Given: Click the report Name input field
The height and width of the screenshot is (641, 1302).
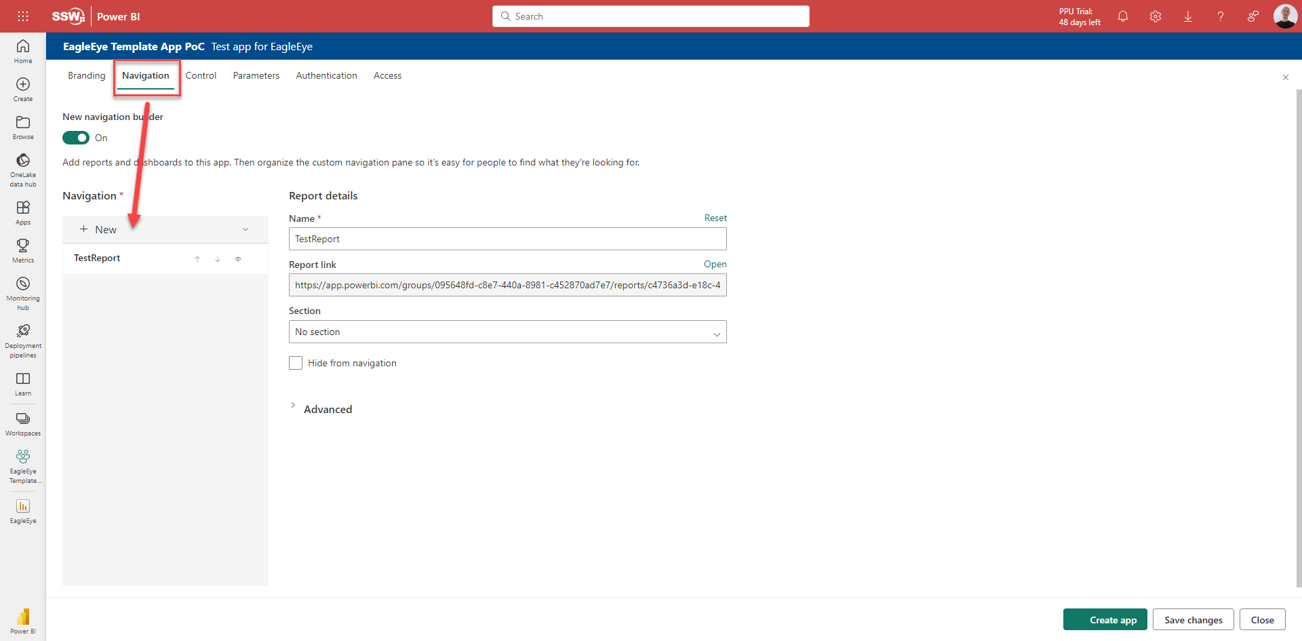Looking at the screenshot, I should click(x=507, y=239).
